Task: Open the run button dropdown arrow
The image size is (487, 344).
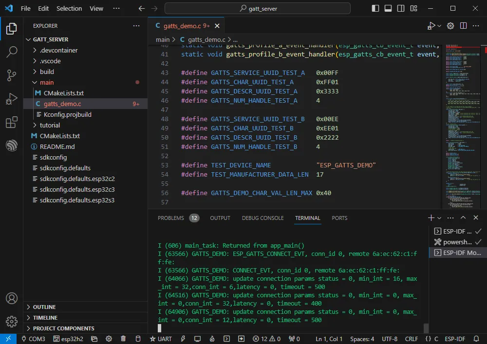Action: 439,26
